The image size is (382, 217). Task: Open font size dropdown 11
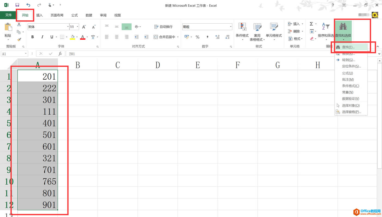tap(77, 27)
